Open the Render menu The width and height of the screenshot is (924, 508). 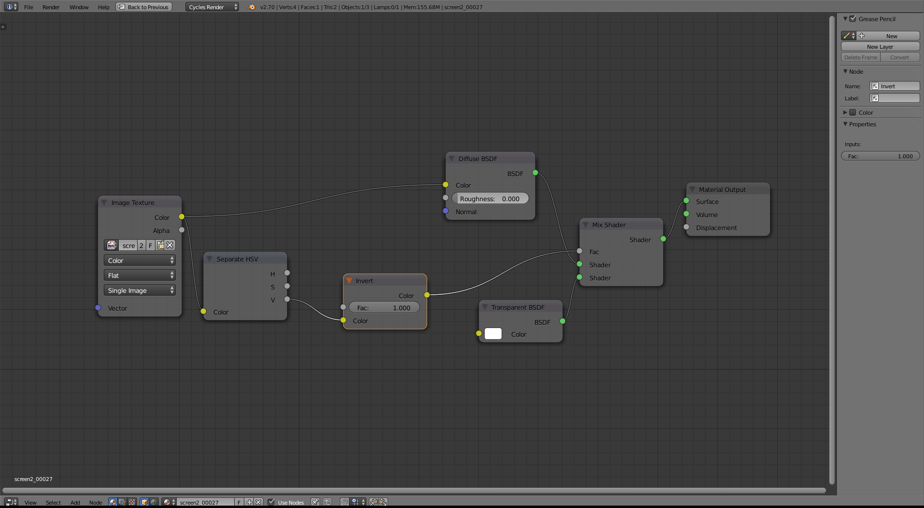51,7
